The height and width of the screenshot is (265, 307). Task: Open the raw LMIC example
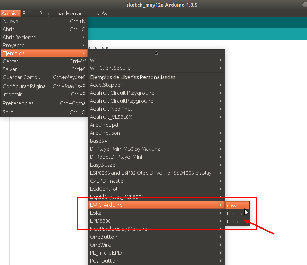pyautogui.click(x=237, y=206)
